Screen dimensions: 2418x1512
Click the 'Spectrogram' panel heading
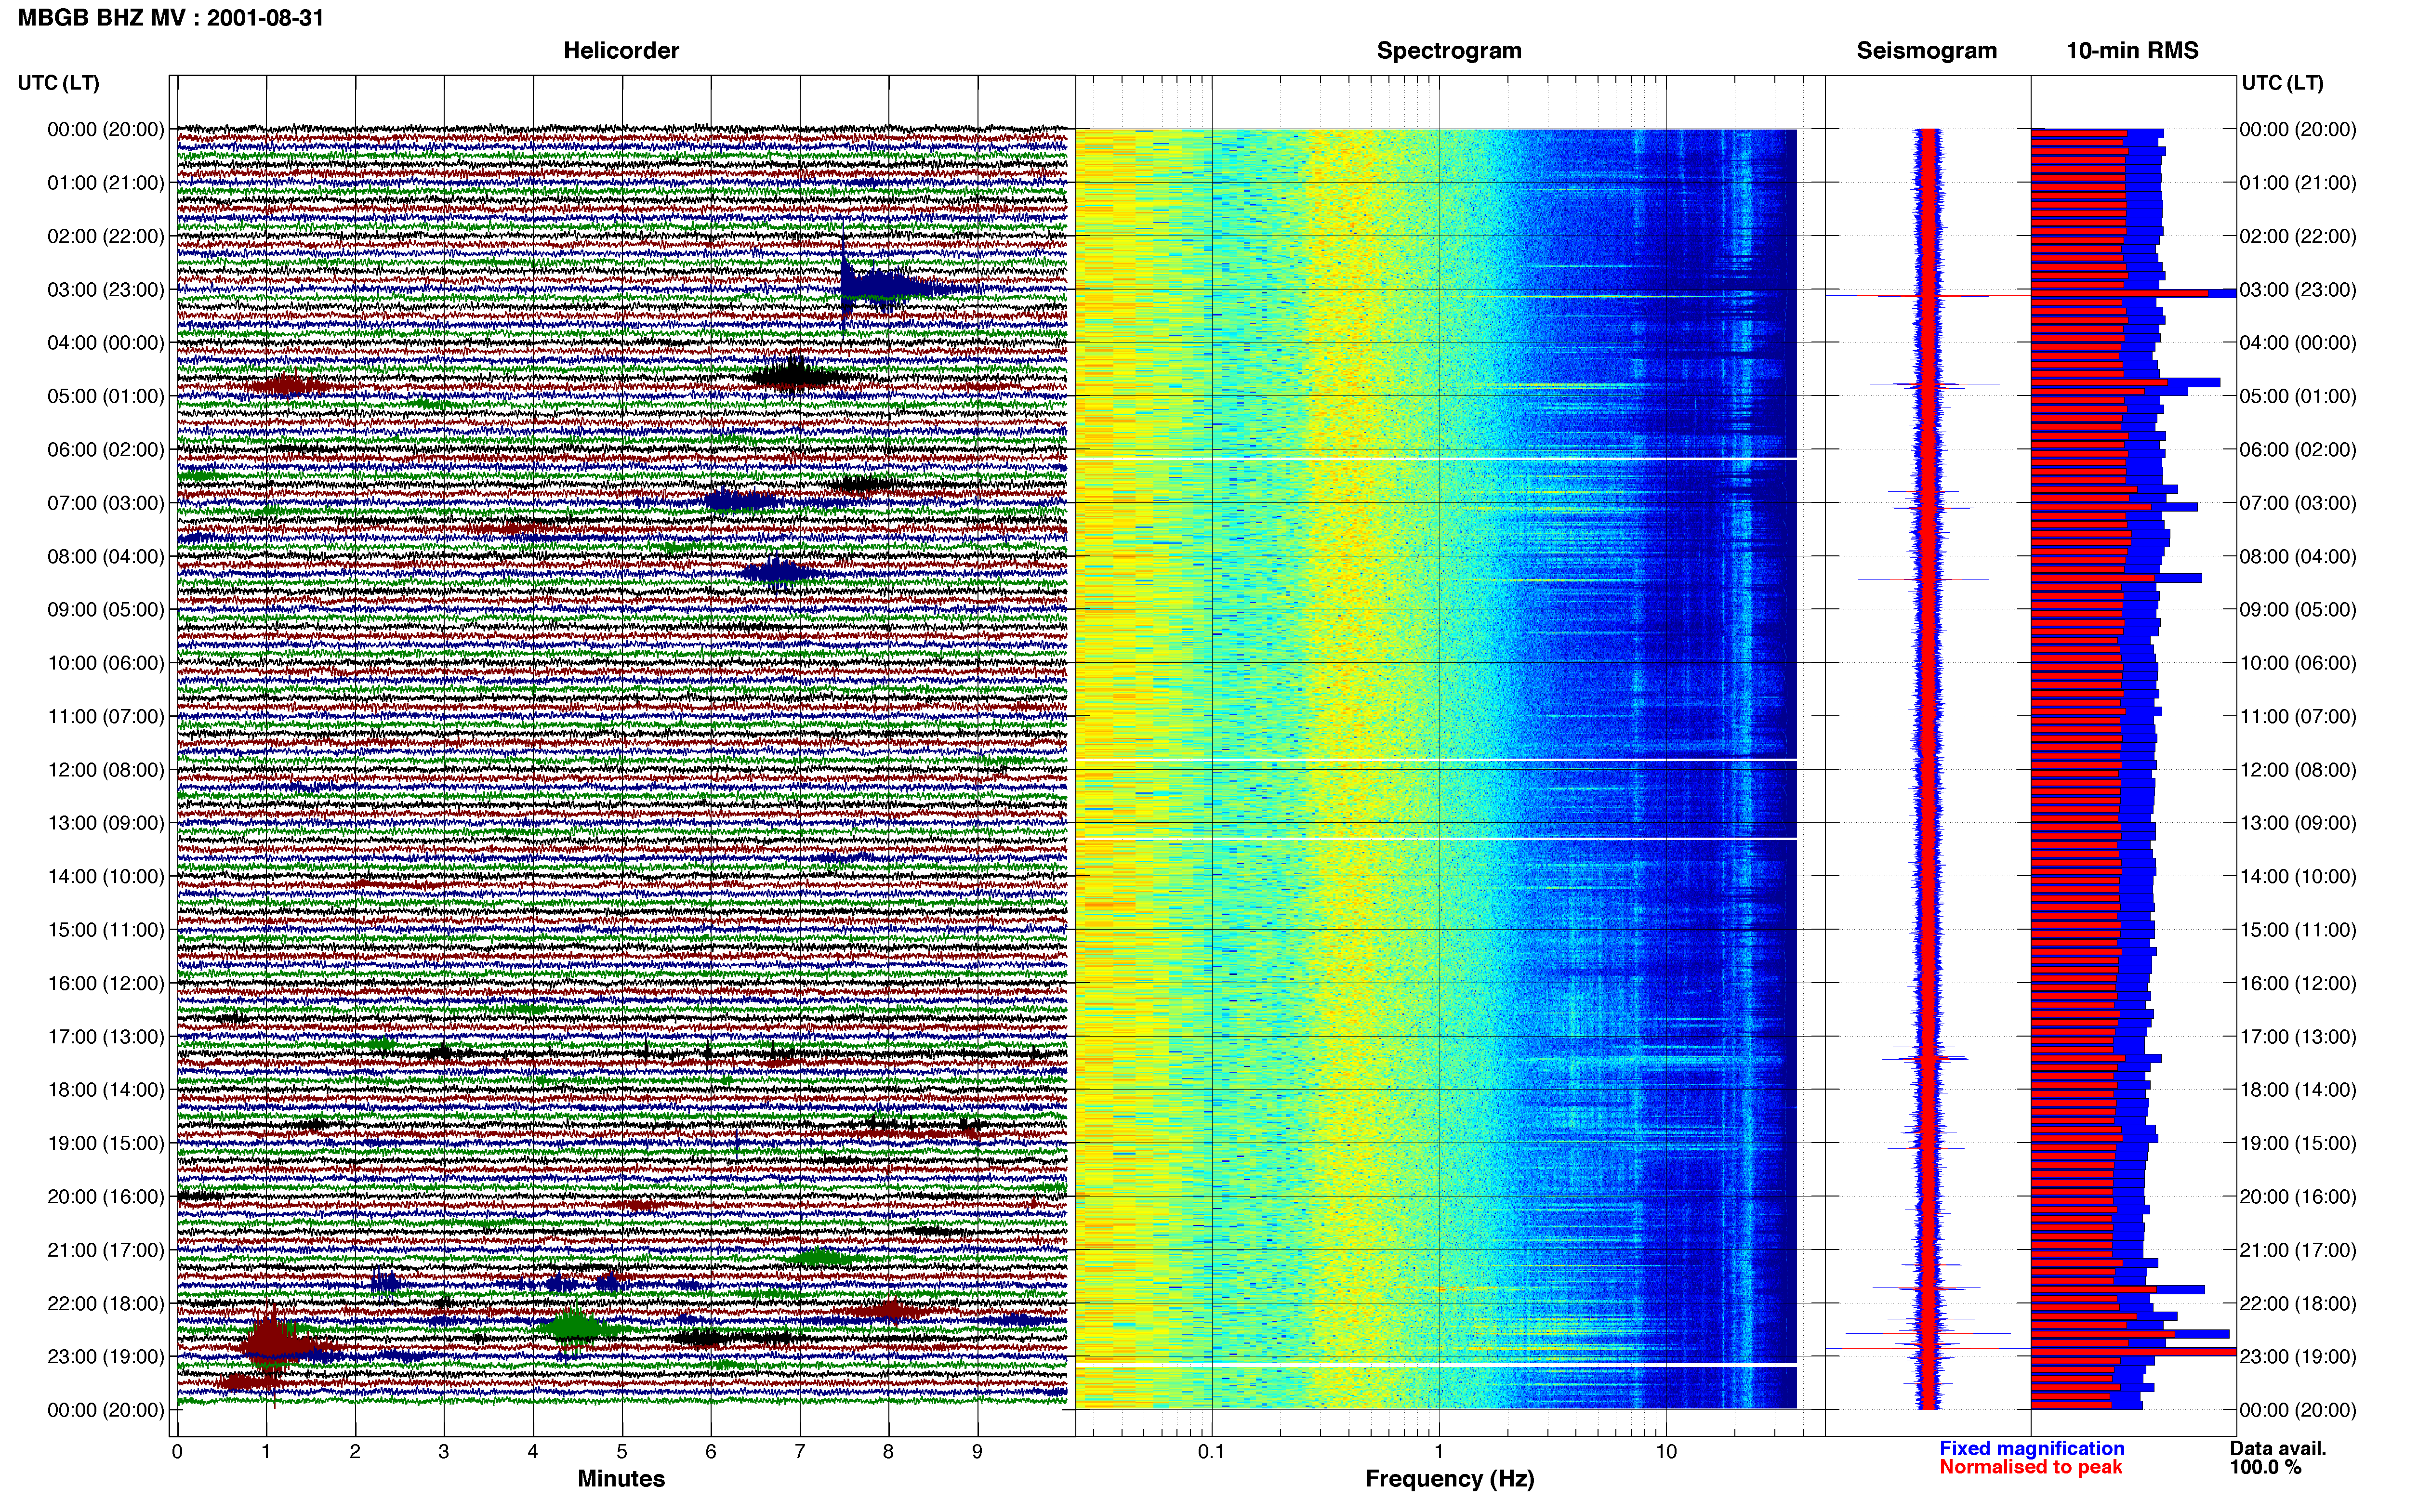tap(1449, 51)
